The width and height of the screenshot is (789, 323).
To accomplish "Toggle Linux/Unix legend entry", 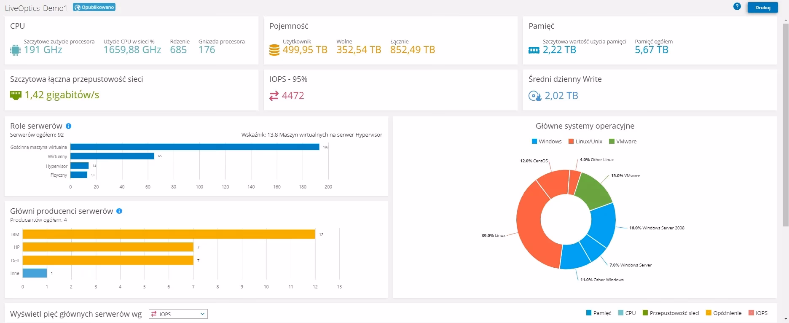I will pyautogui.click(x=585, y=142).
